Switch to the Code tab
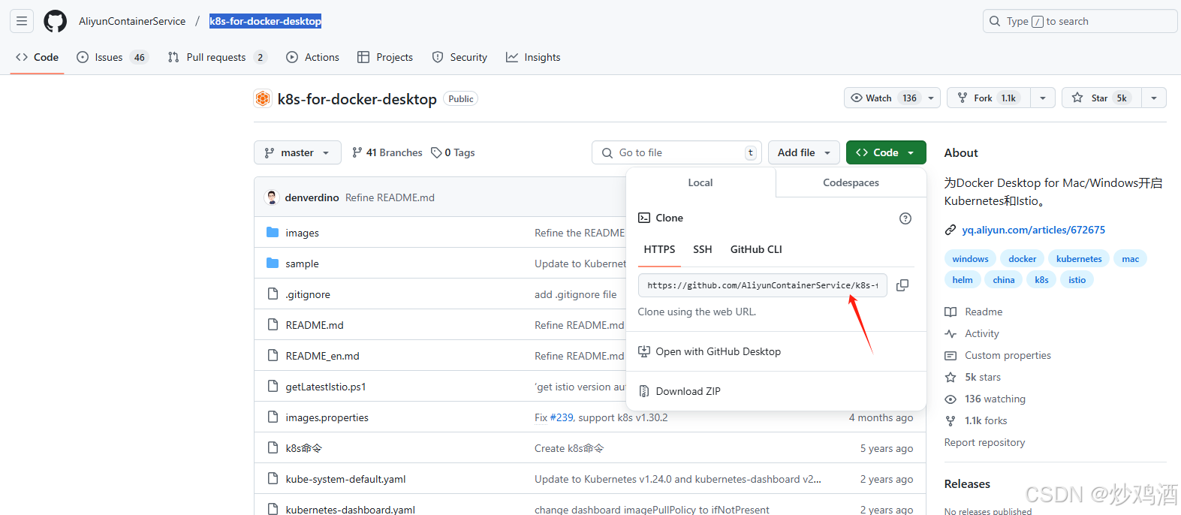 pyautogui.click(x=38, y=57)
